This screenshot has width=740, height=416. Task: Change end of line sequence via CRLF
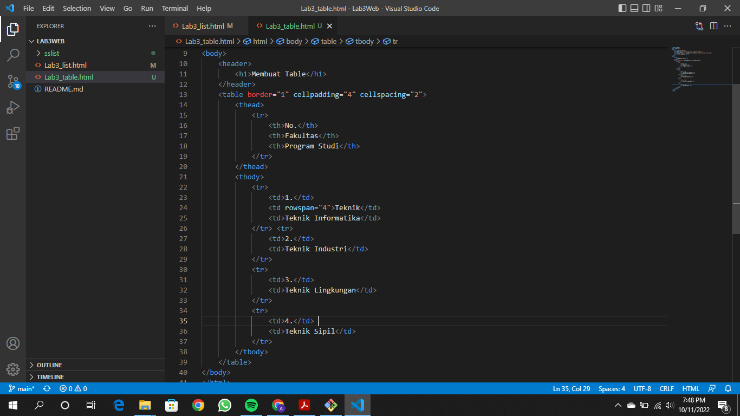(x=667, y=388)
